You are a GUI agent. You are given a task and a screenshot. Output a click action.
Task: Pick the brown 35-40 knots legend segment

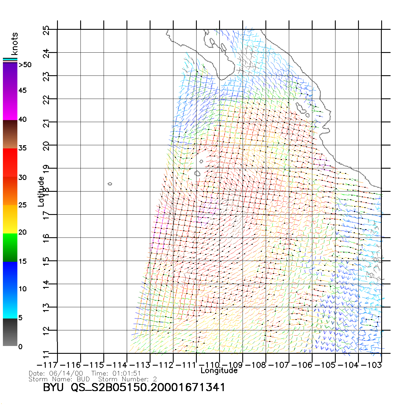(x=10, y=135)
